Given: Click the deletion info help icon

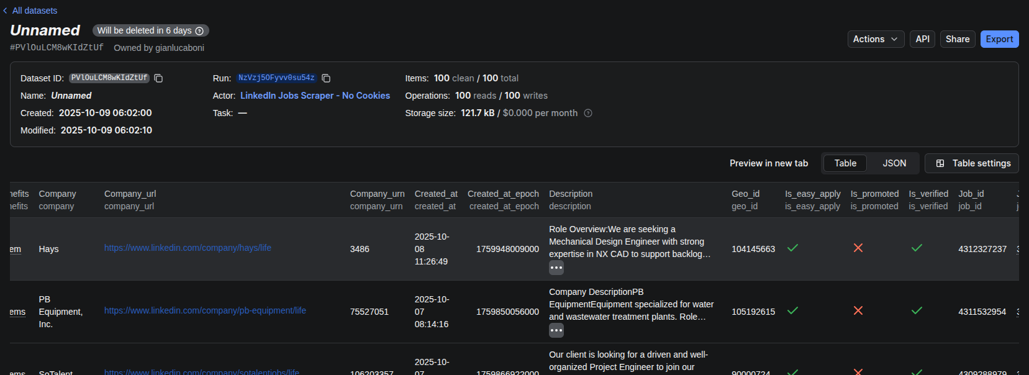Looking at the screenshot, I should click(x=199, y=31).
